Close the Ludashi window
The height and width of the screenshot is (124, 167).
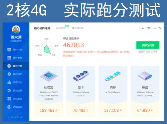click(x=160, y=28)
